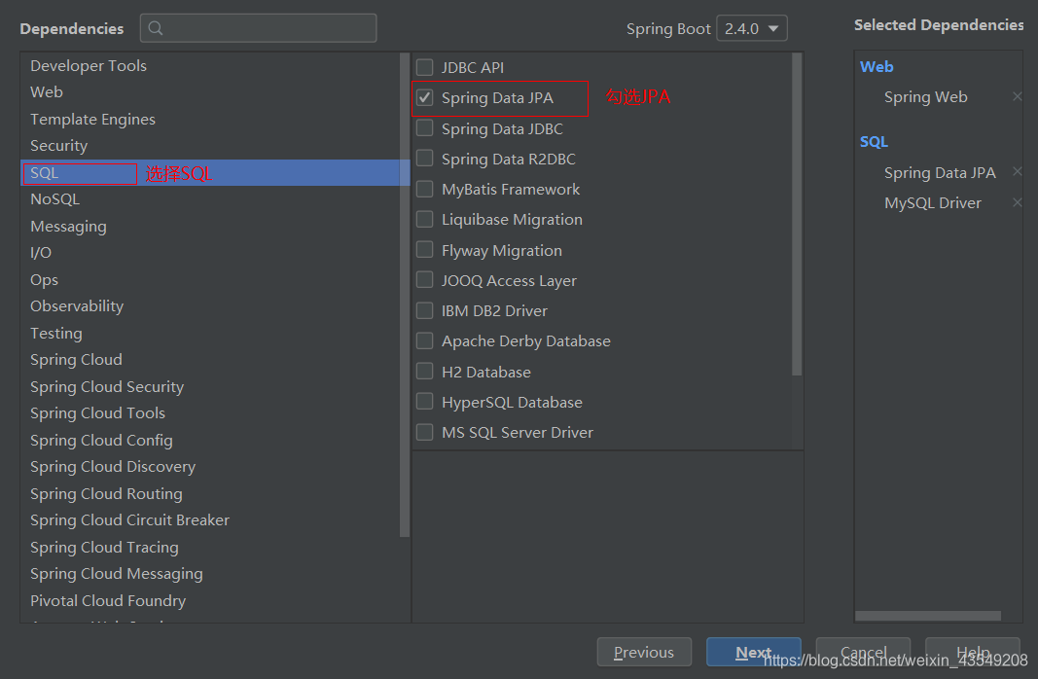
Task: Open the Spring Cloud Circuit Breaker category
Action: click(x=210, y=520)
